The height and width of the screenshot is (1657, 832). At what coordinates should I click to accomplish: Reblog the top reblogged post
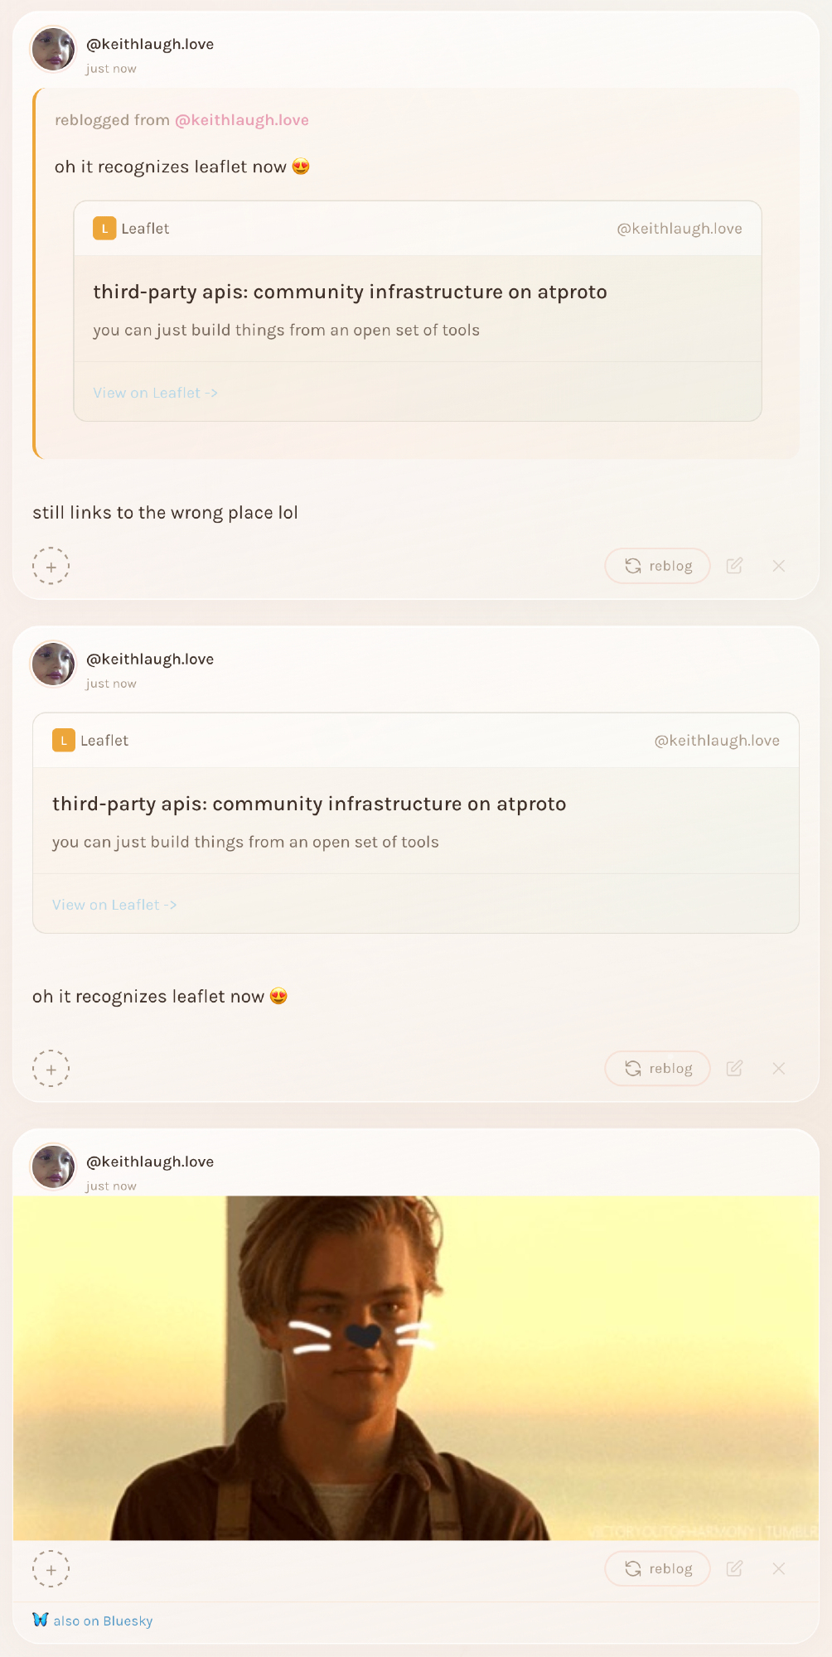(657, 566)
